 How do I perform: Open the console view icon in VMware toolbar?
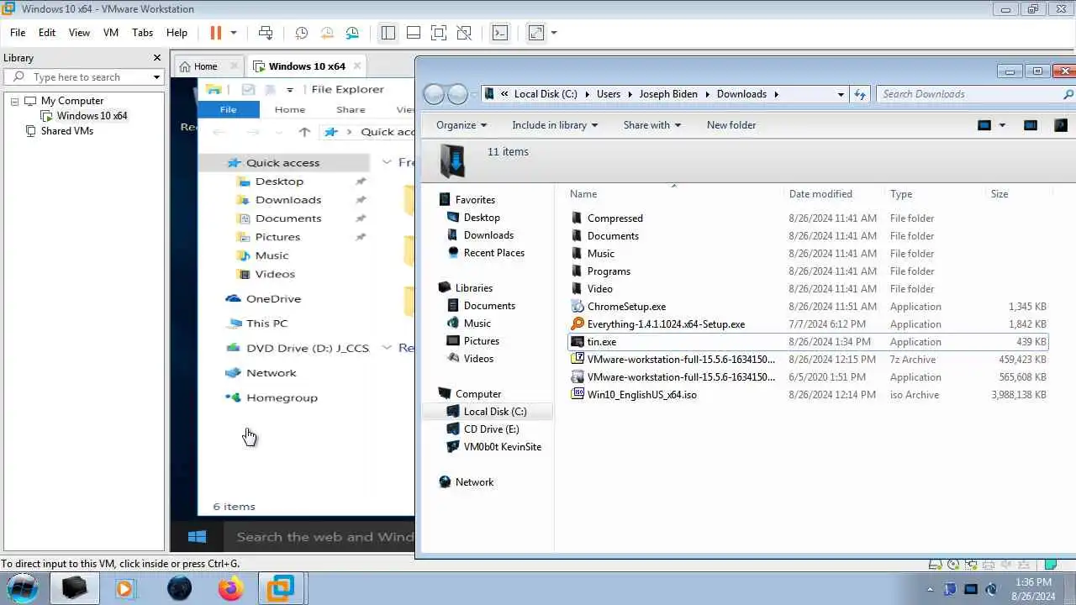point(500,33)
